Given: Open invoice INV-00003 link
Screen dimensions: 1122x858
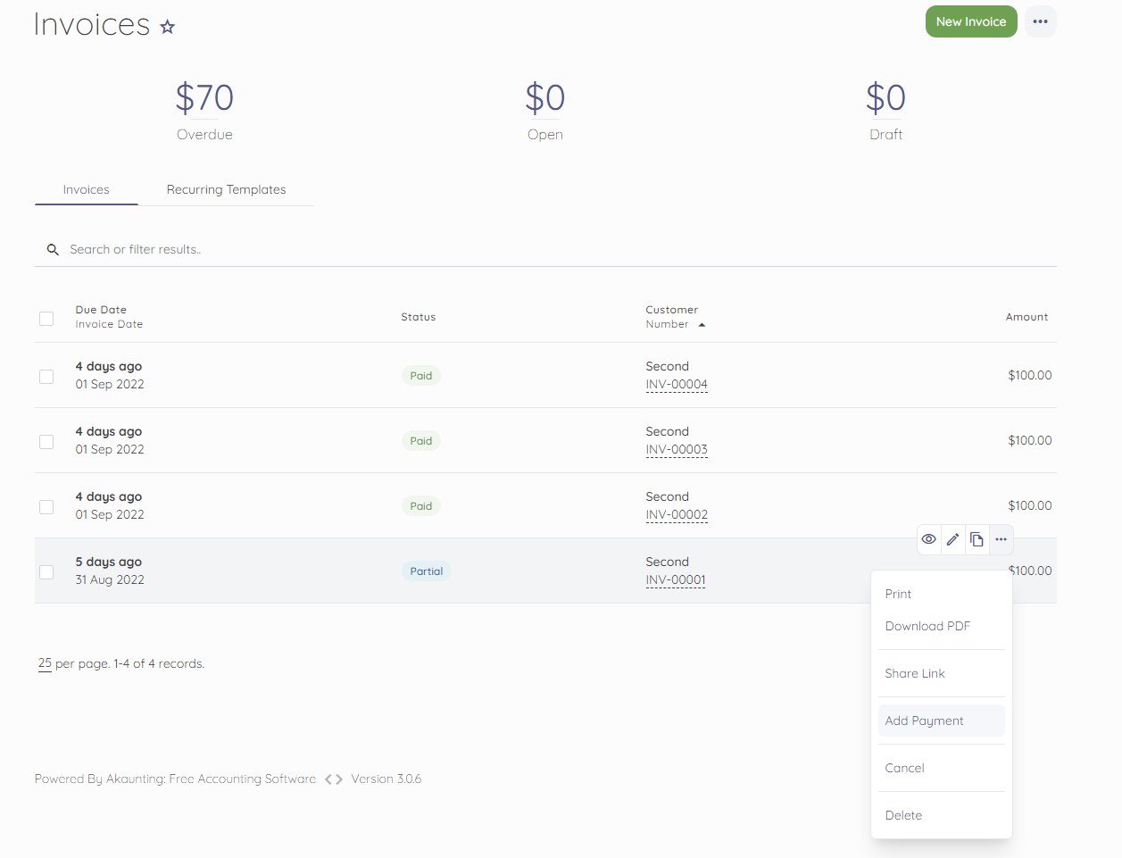Looking at the screenshot, I should [677, 449].
